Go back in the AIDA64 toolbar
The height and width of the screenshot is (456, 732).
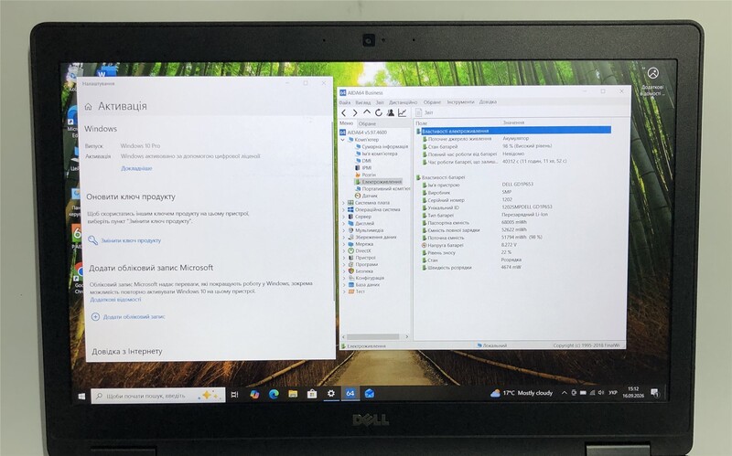pyautogui.click(x=344, y=112)
